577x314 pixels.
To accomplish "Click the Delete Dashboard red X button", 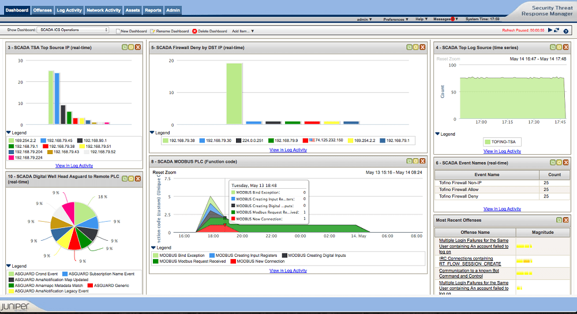I will tap(194, 31).
